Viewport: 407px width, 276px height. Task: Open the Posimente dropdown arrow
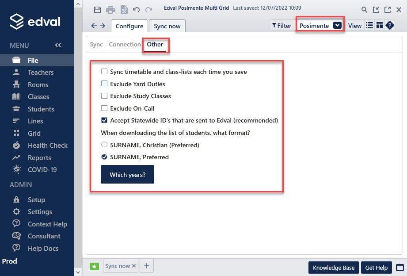coord(337,25)
